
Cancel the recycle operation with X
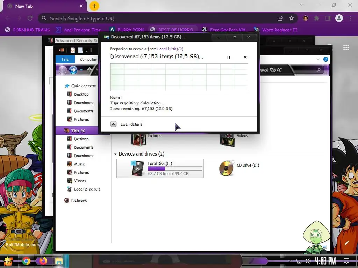[245, 57]
